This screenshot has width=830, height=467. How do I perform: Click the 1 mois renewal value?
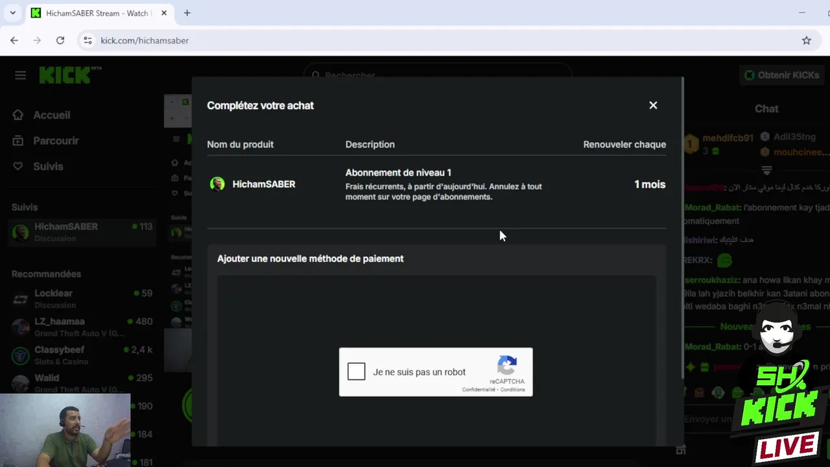[x=650, y=184]
